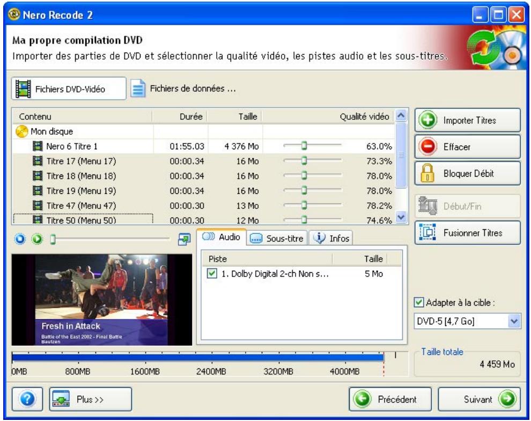
Task: Click the film icon of Titre 18
Action: point(37,176)
